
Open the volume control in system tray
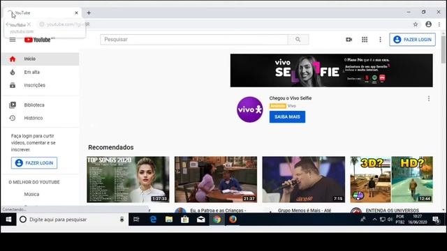(390, 220)
